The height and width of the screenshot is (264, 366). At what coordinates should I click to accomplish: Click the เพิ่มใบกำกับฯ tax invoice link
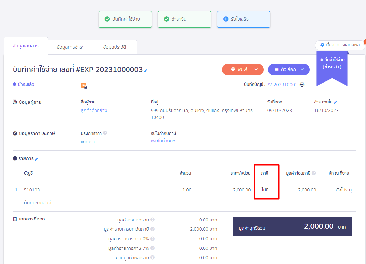click(163, 141)
